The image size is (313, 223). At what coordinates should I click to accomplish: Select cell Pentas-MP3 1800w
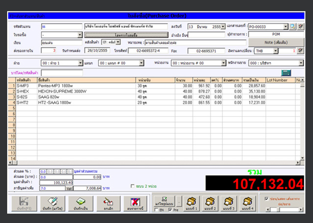86,86
